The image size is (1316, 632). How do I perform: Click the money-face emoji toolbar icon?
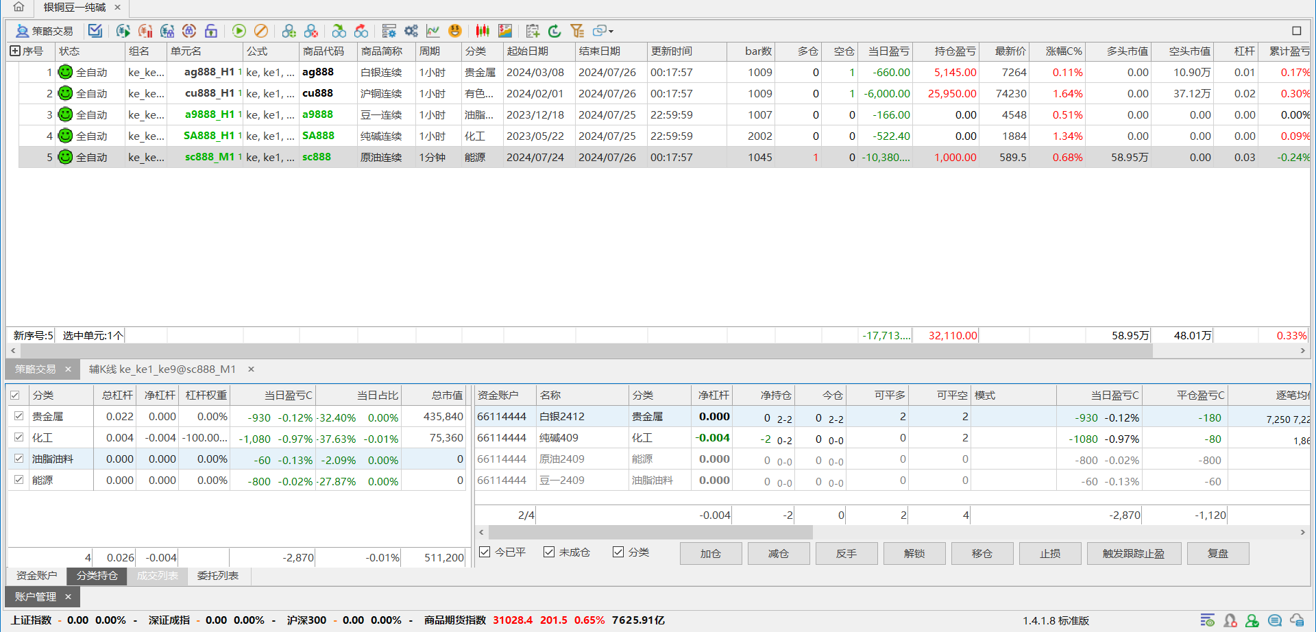point(454,31)
